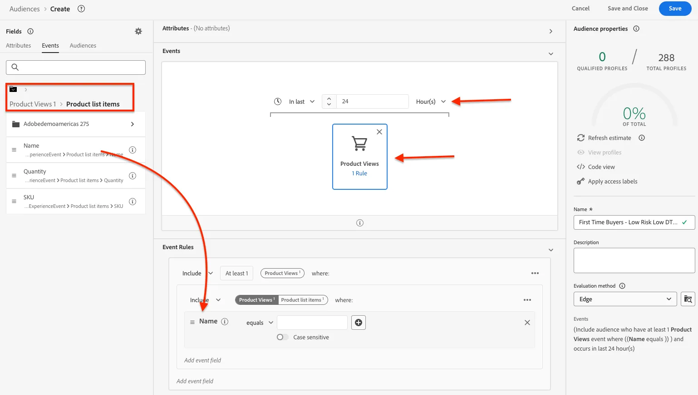Click the info icon below the events canvas
Screen dimensions: 698x395
[360, 223]
